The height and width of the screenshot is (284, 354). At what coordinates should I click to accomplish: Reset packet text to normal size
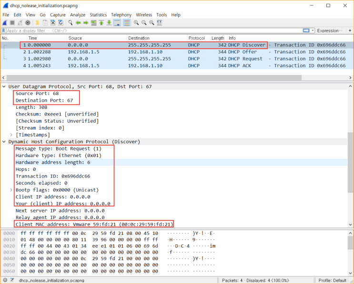point(152,22)
